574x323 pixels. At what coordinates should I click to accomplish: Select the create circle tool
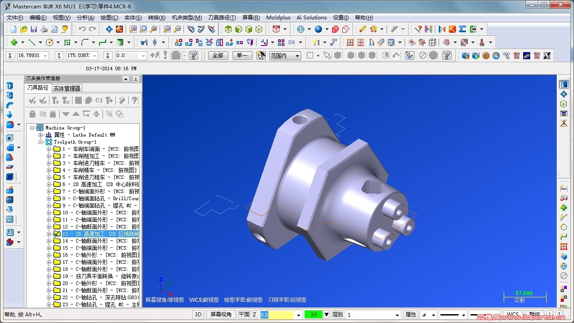click(x=50, y=42)
